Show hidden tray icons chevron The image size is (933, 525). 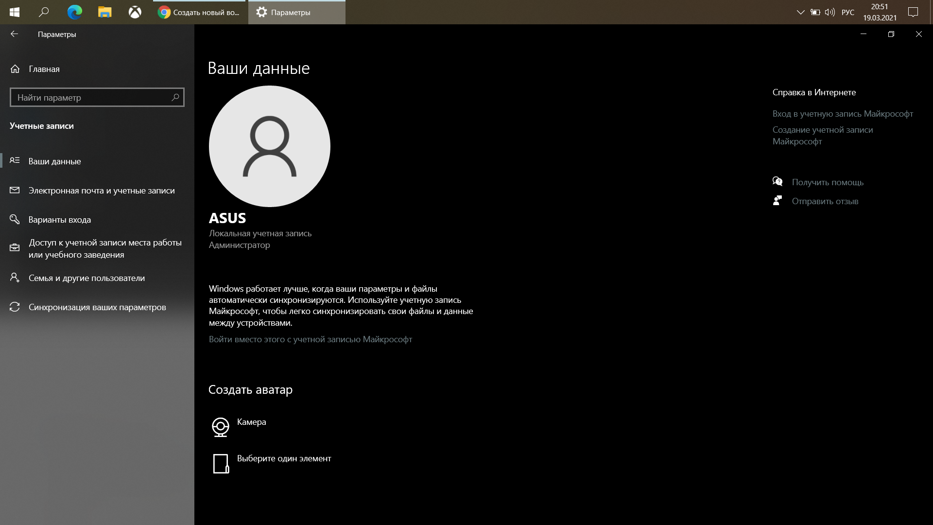pos(800,13)
